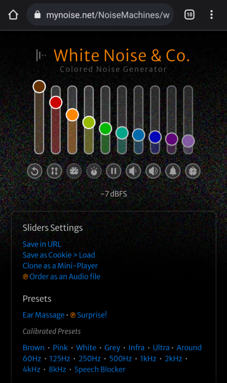Click the Save in URL link
This screenshot has height=383, width=227.
click(42, 244)
